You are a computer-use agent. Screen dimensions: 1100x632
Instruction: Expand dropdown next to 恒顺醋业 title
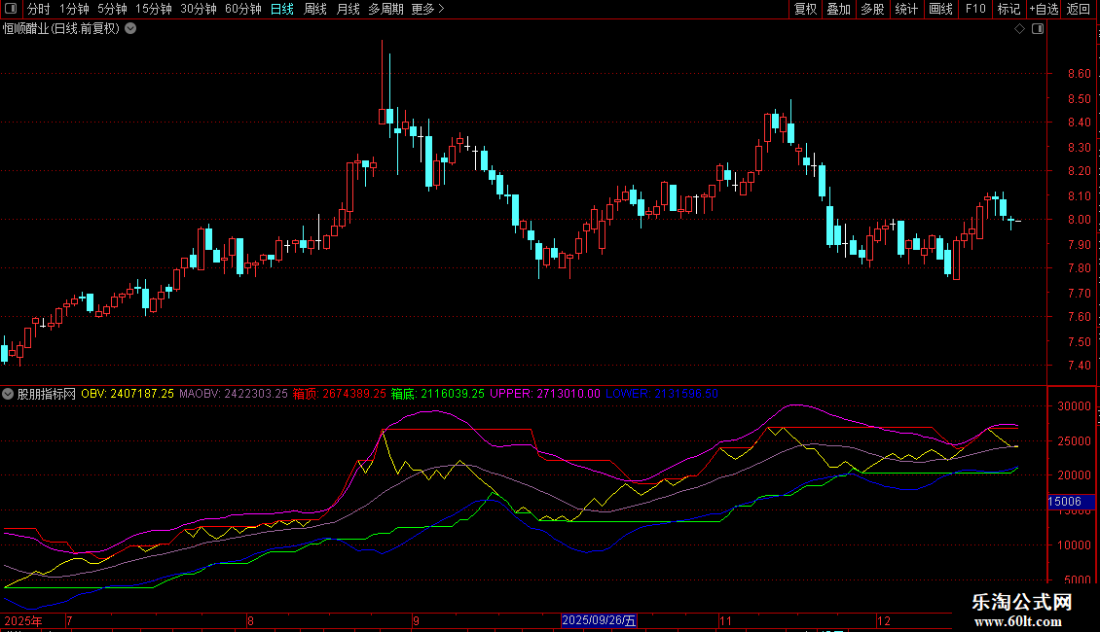[x=130, y=28]
